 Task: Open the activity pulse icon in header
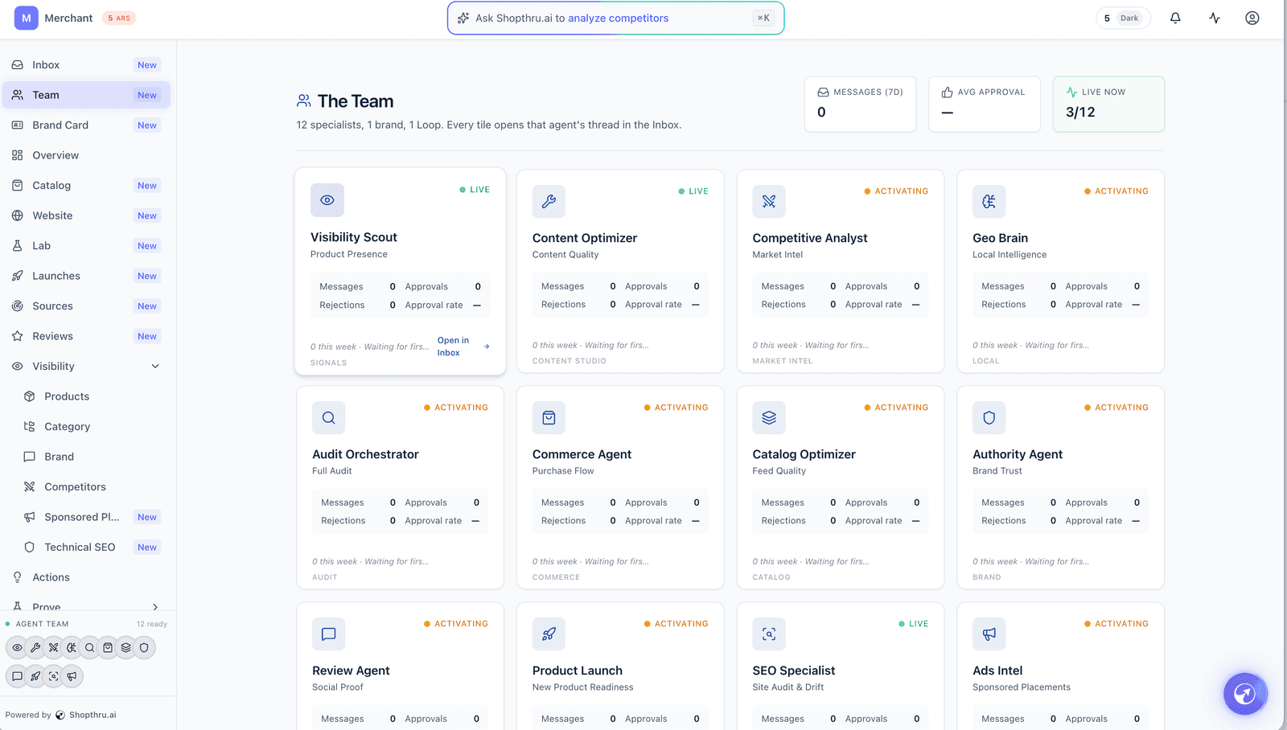coord(1215,18)
